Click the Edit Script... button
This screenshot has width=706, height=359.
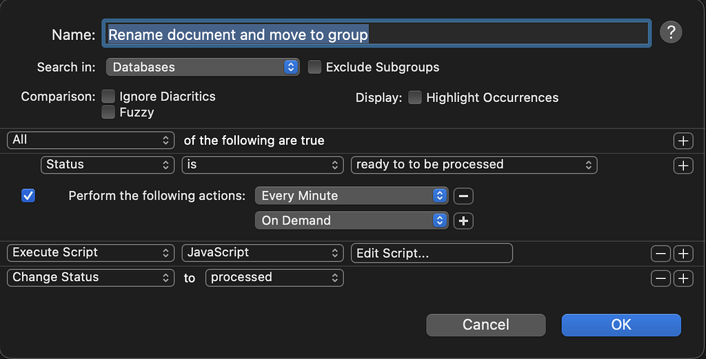431,253
